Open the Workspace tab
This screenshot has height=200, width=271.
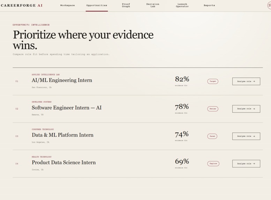coord(67,5)
